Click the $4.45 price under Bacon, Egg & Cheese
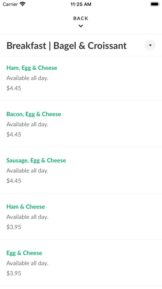 pos(14,135)
